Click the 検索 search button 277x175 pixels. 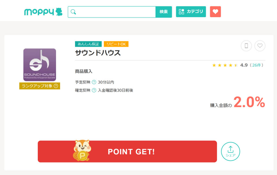[x=164, y=12]
